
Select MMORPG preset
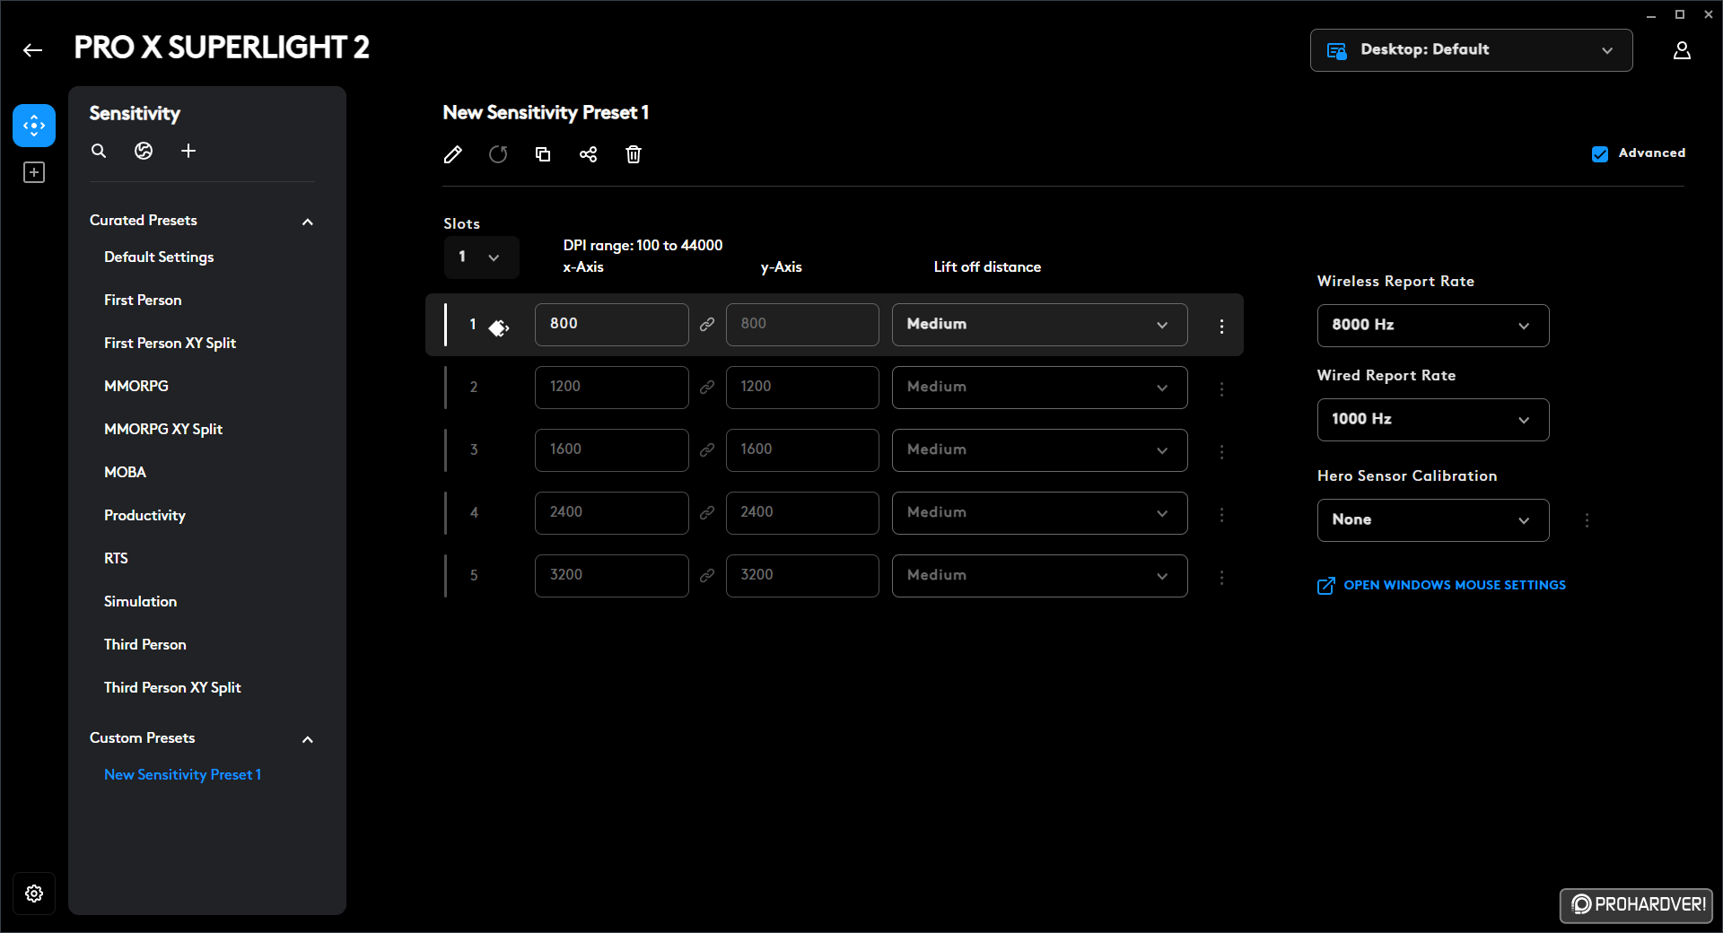point(136,387)
